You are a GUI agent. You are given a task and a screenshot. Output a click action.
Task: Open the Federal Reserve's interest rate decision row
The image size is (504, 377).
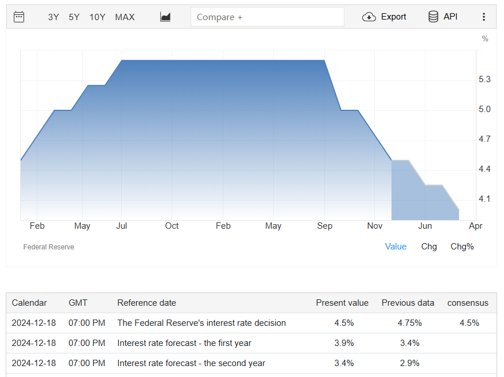pos(201,323)
